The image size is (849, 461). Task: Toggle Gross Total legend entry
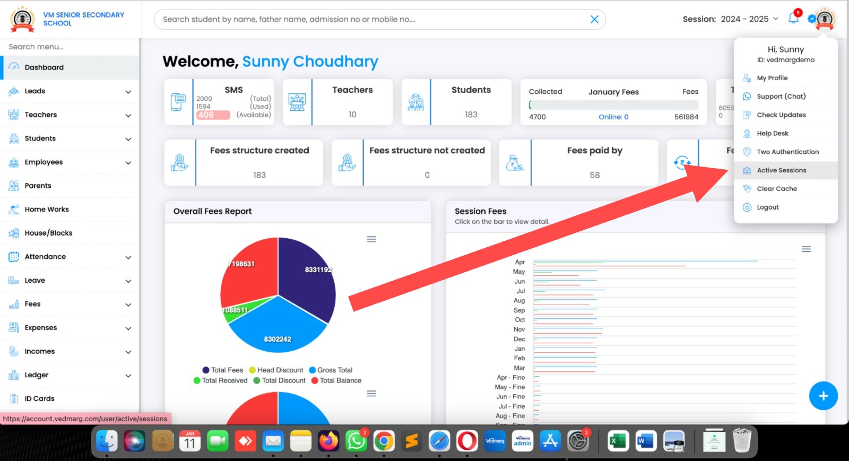[331, 370]
